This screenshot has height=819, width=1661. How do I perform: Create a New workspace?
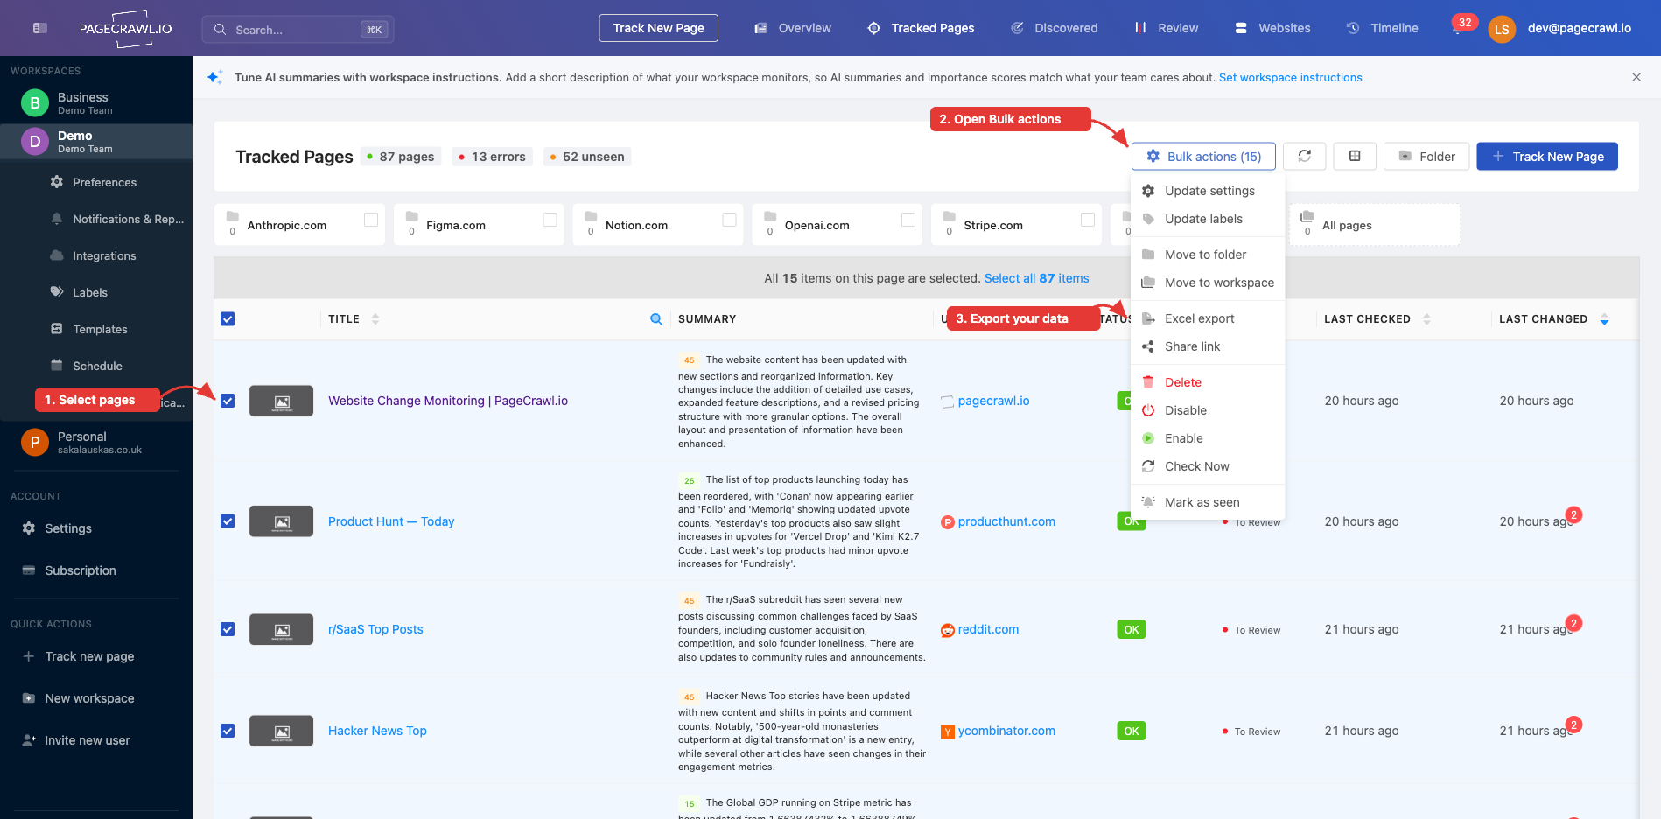click(x=89, y=698)
